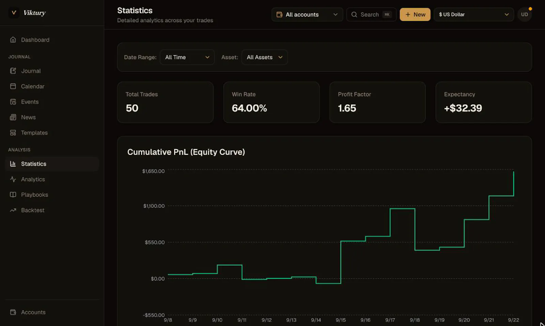Focus the Search field

pos(371,15)
